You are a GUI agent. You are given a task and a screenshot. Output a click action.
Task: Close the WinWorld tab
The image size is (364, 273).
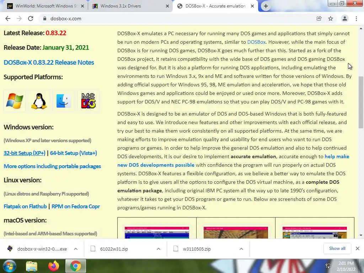point(82,6)
